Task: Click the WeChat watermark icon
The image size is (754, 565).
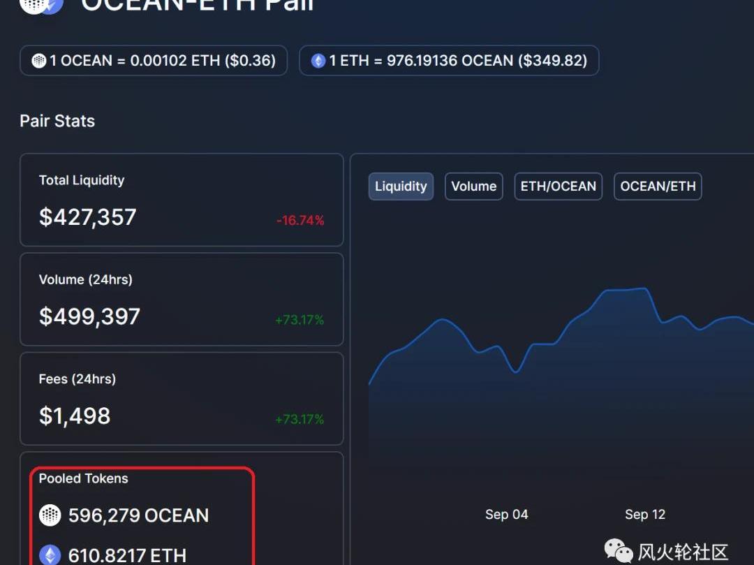Action: pyautogui.click(x=619, y=551)
